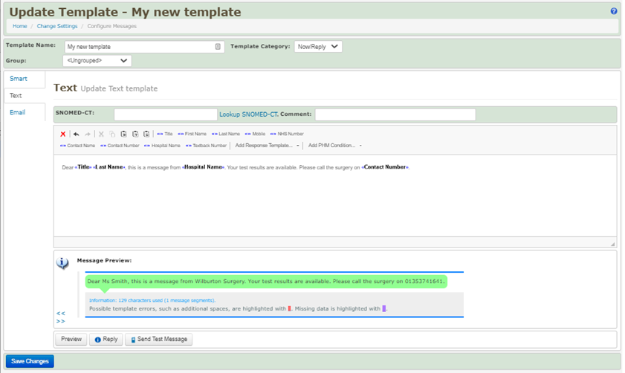Switch to the Email tab

coord(17,113)
